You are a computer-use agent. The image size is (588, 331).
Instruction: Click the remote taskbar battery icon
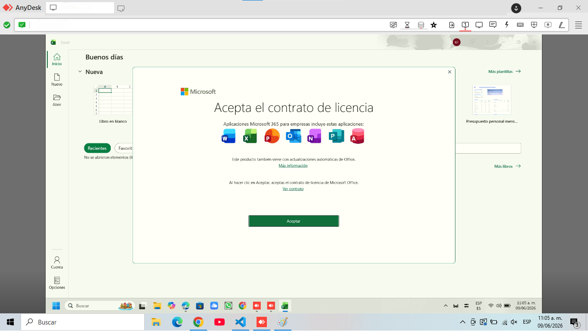coord(507,306)
